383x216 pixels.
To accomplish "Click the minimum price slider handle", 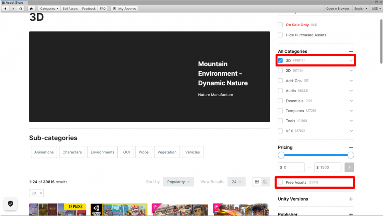I will 281,155.
